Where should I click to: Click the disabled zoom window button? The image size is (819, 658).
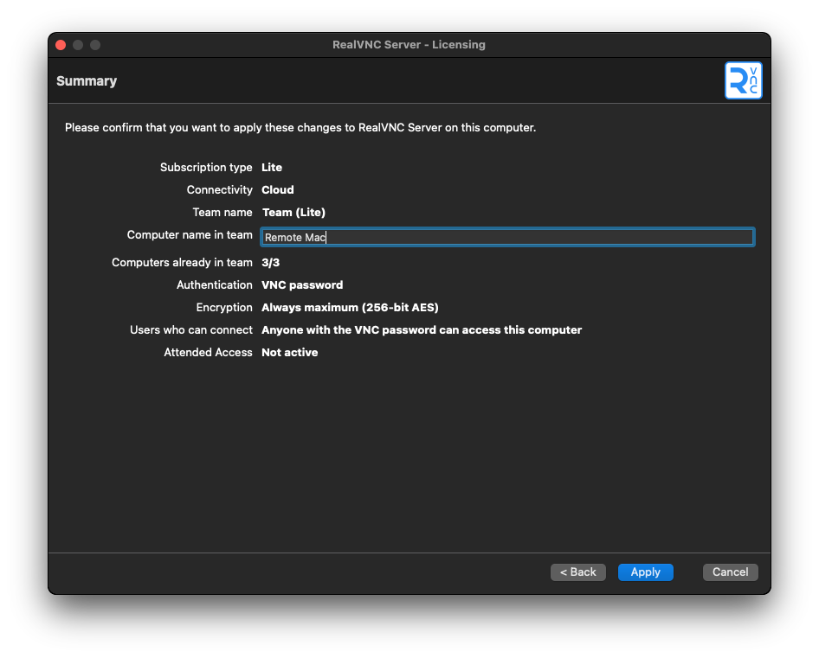(95, 45)
